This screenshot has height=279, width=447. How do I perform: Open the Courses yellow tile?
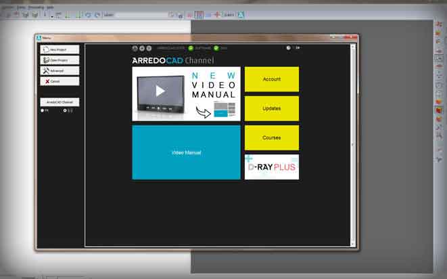pos(272,137)
